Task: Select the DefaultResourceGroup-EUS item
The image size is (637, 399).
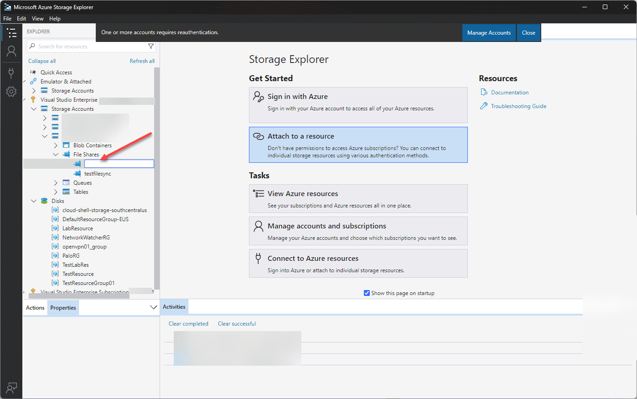Action: pyautogui.click(x=95, y=219)
